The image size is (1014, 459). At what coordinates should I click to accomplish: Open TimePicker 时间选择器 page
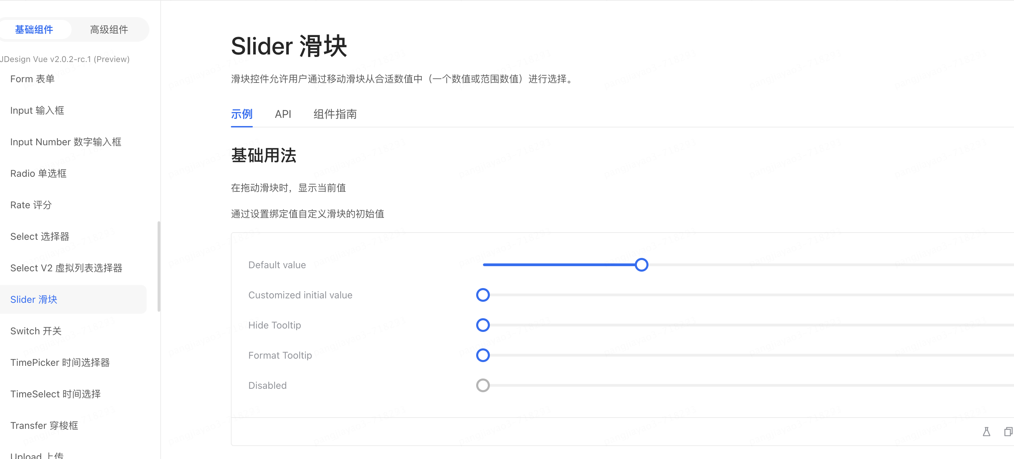pyautogui.click(x=60, y=362)
